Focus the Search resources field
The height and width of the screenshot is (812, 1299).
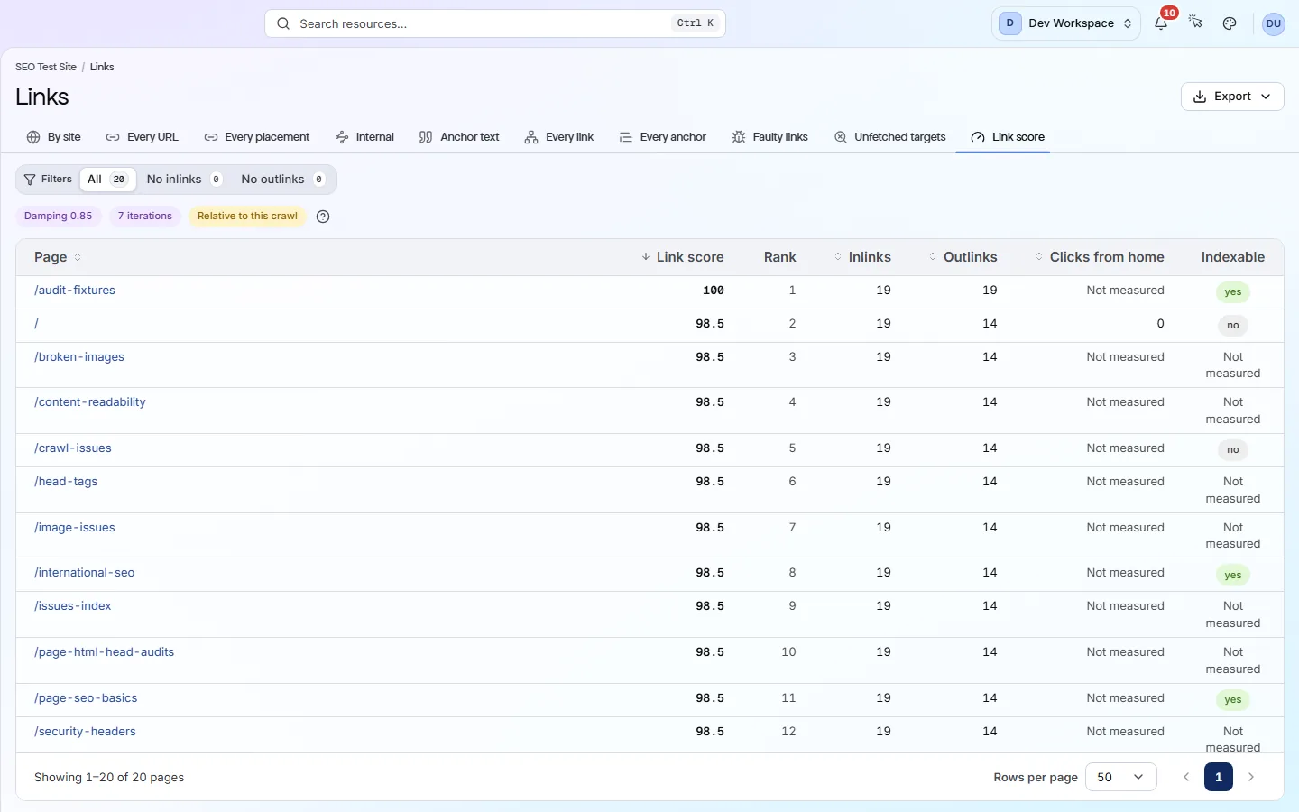click(495, 23)
